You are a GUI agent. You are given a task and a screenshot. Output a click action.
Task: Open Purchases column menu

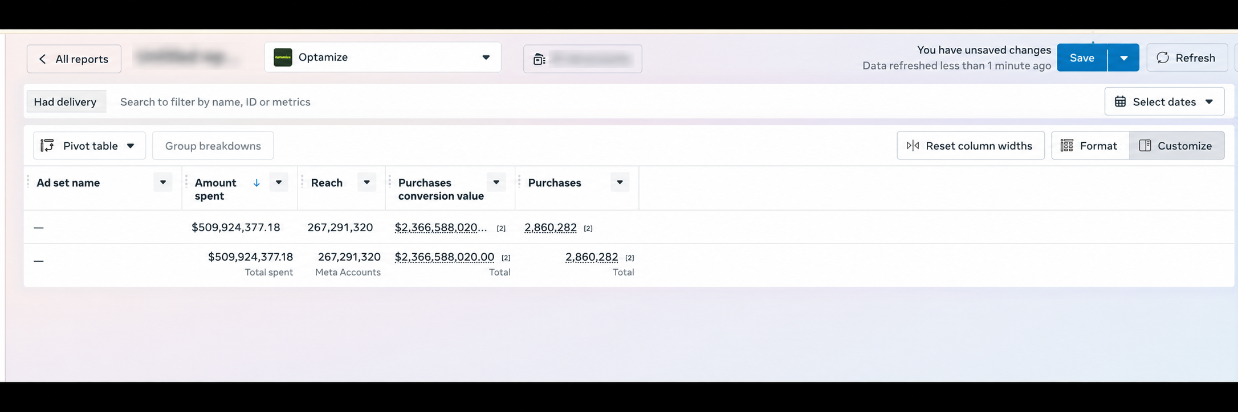[620, 182]
